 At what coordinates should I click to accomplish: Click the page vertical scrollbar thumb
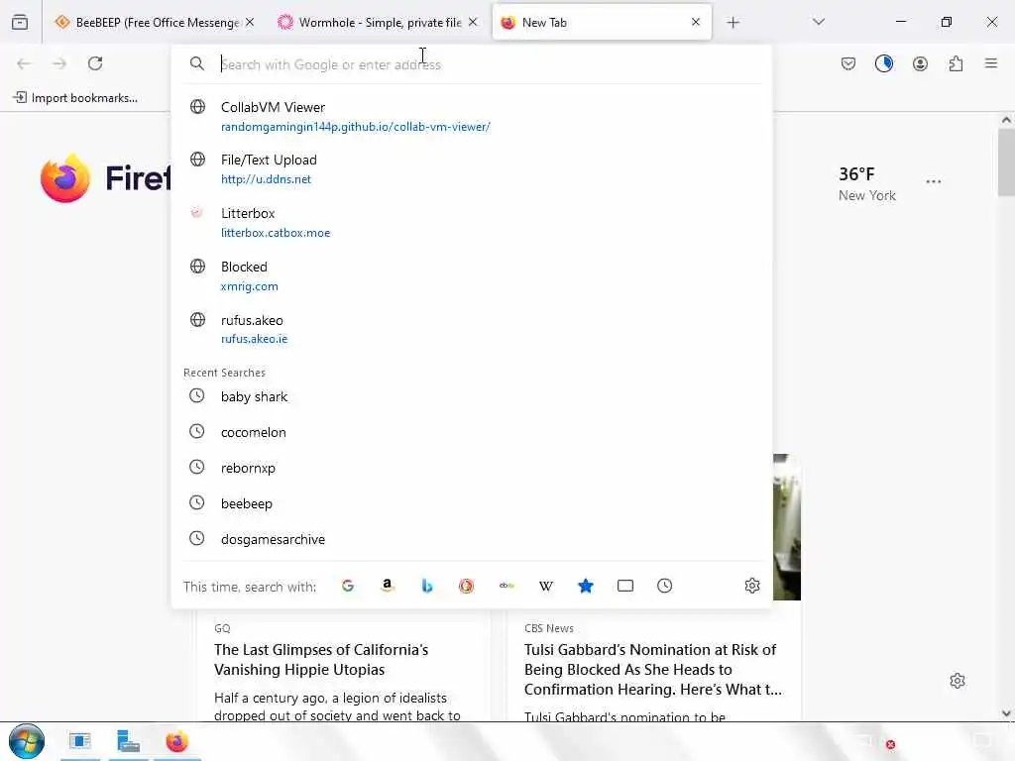(1006, 162)
